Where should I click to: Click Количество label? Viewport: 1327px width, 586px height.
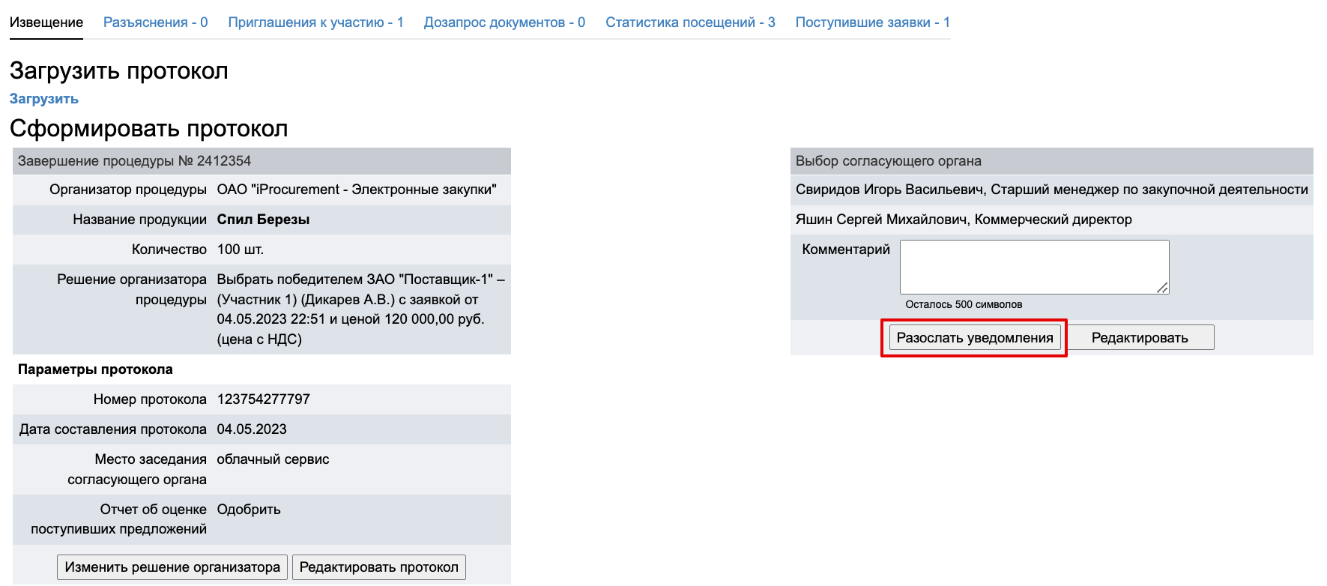coord(169,250)
